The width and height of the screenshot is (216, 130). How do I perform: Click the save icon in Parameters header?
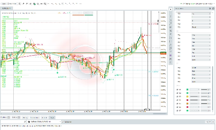(213, 9)
